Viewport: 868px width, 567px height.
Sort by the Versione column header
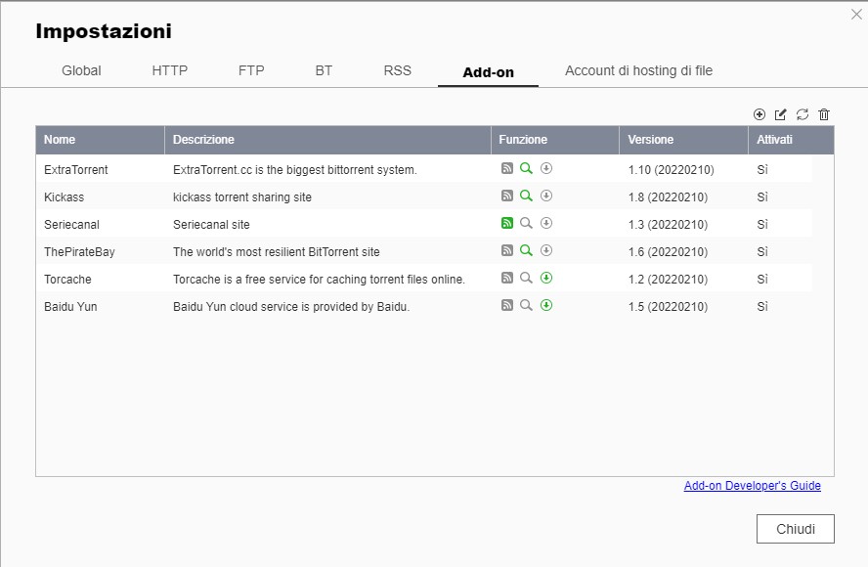click(650, 140)
